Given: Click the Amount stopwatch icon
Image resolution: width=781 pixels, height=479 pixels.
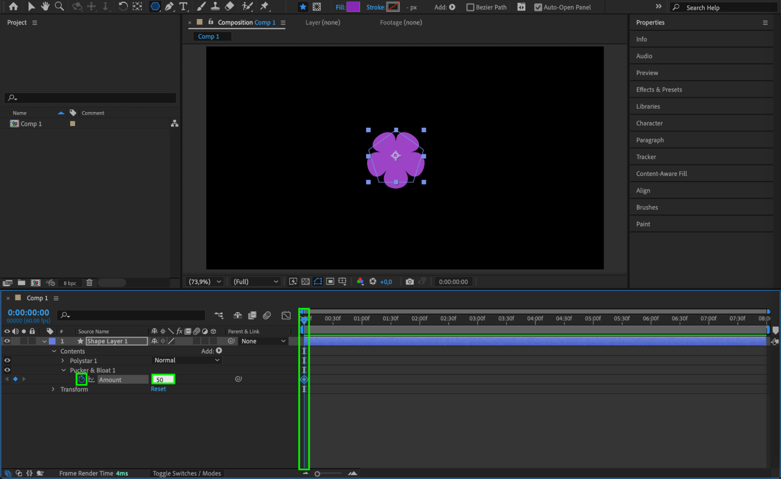Looking at the screenshot, I should (x=81, y=379).
